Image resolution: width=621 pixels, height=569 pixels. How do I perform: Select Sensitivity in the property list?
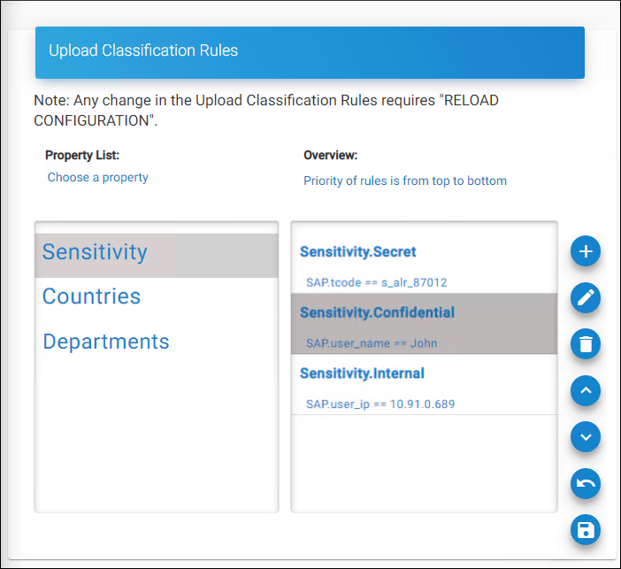point(95,252)
